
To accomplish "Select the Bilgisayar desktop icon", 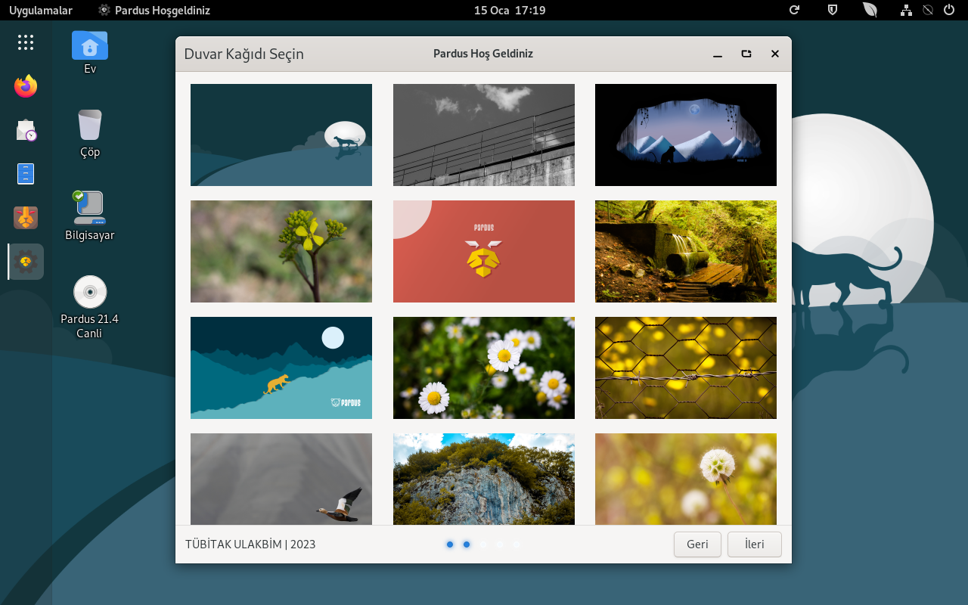I will pos(90,216).
